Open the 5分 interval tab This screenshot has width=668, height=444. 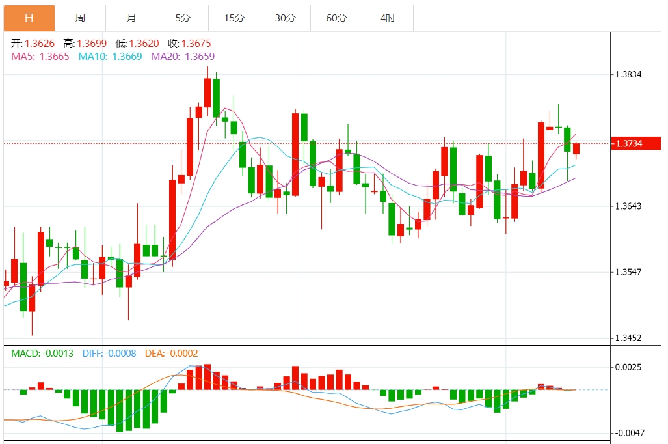click(183, 18)
